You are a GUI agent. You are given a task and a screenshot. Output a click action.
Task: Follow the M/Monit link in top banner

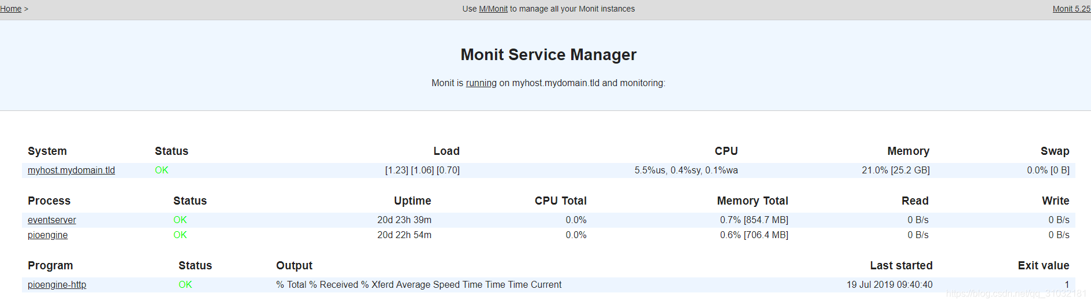[493, 9]
